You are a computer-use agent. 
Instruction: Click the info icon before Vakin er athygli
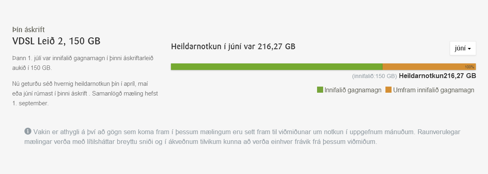pos(28,131)
